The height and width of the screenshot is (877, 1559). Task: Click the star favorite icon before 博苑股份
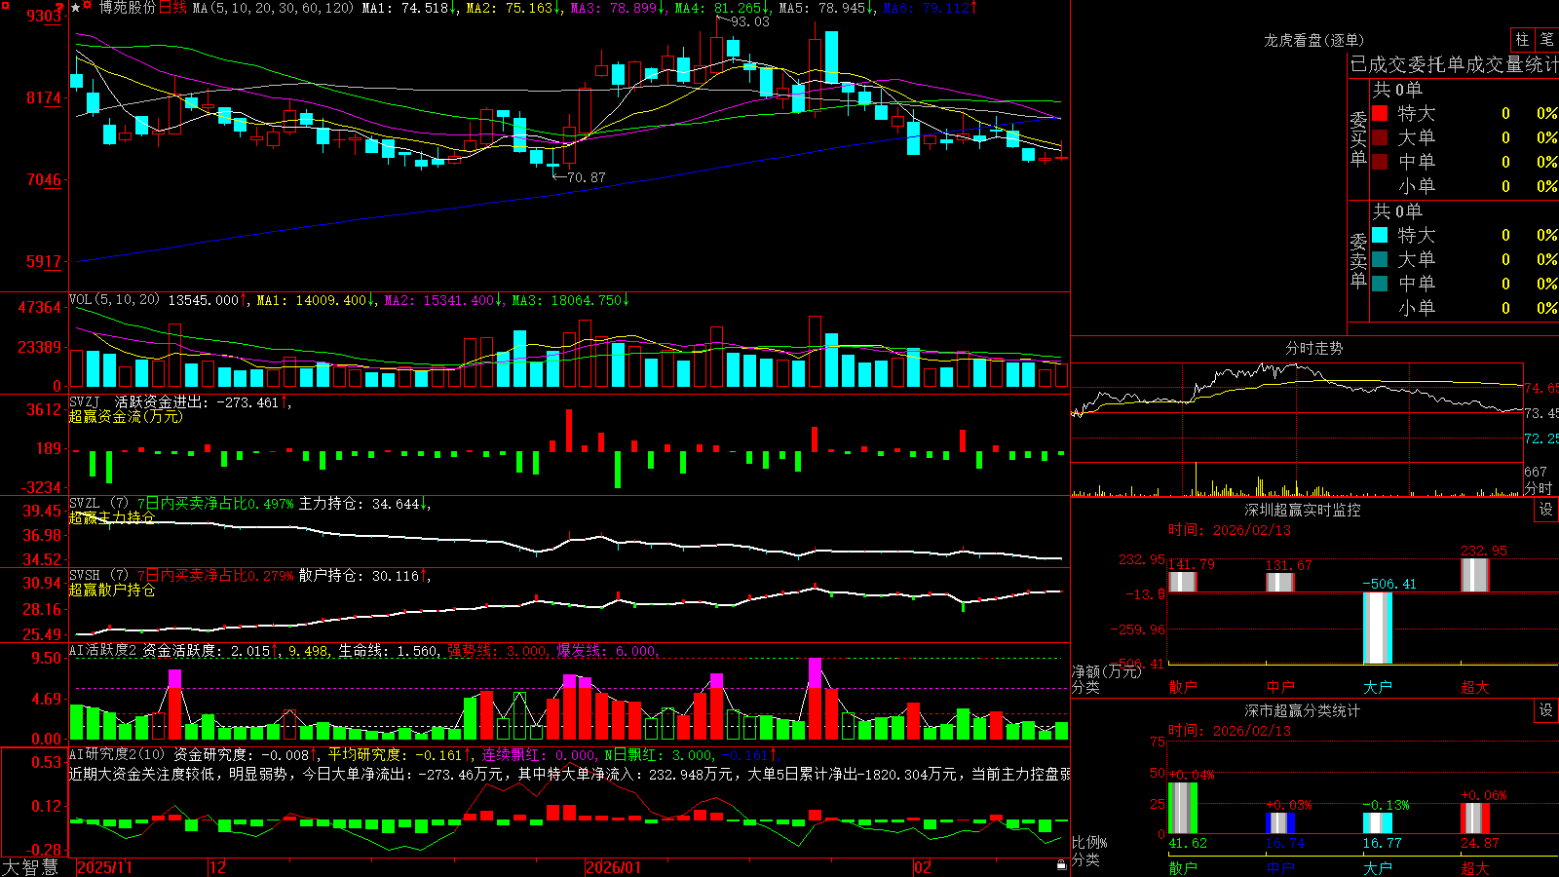pyautogui.click(x=75, y=8)
